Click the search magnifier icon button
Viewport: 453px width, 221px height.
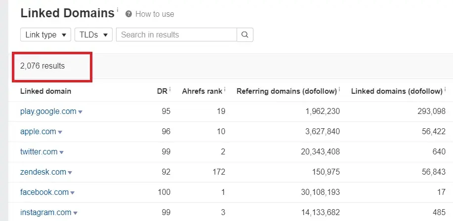pos(245,35)
